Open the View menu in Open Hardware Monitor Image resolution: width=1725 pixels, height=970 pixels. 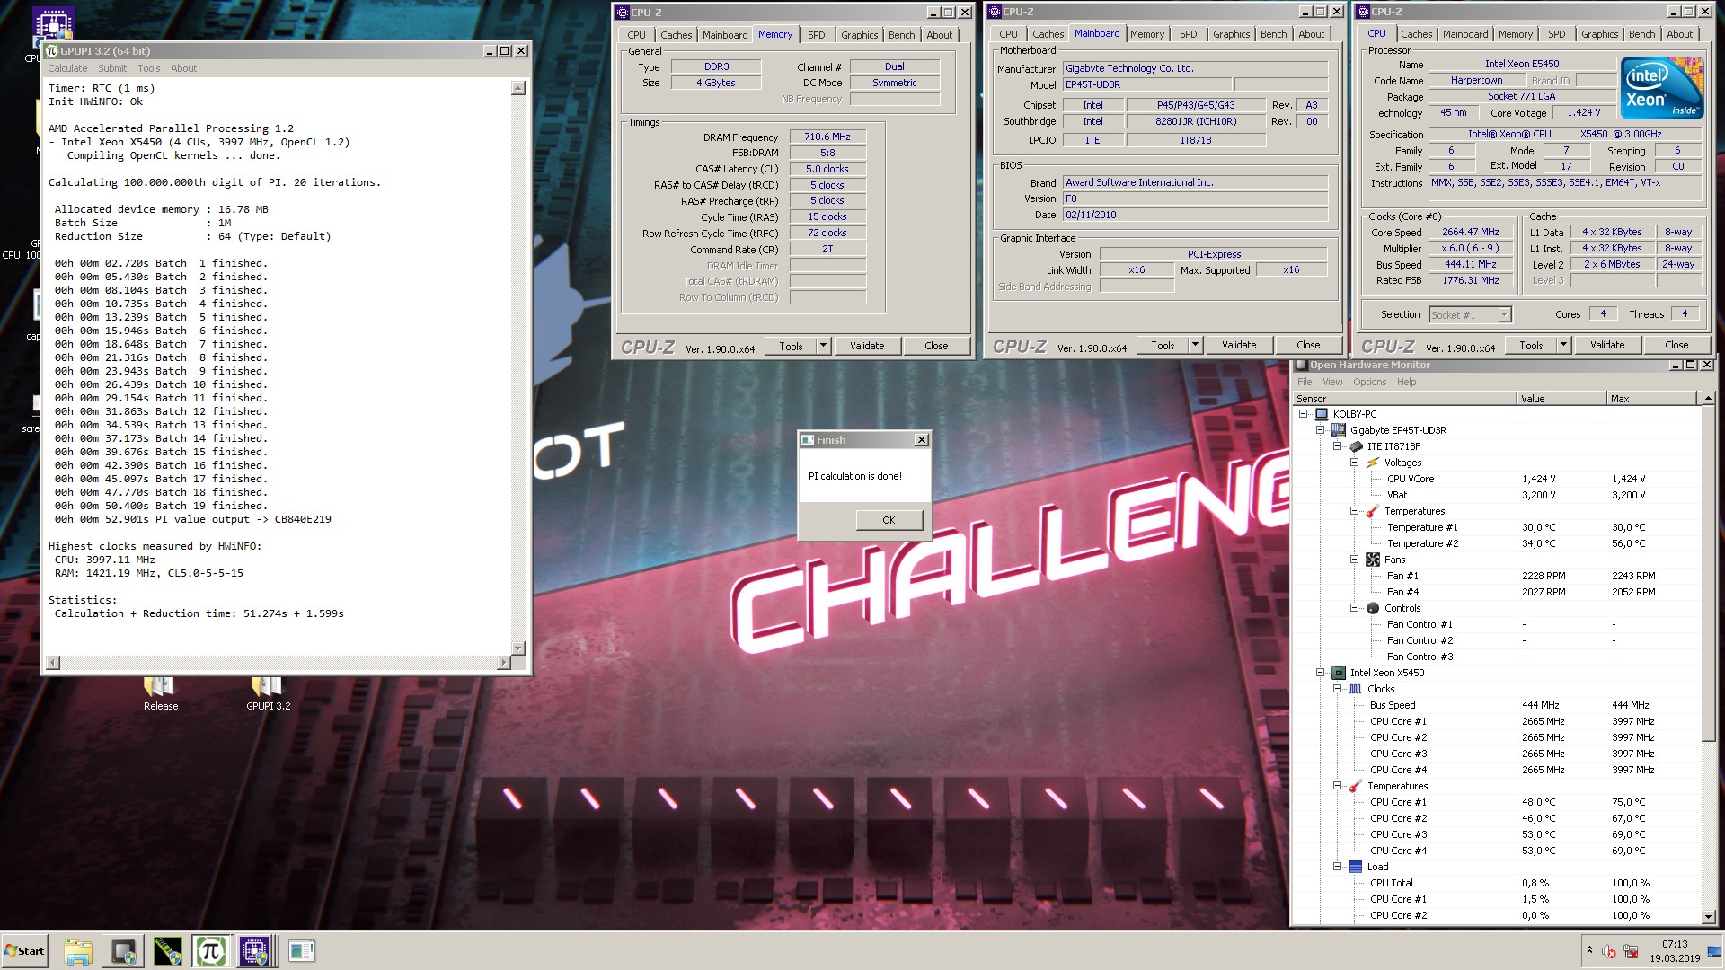(x=1332, y=382)
